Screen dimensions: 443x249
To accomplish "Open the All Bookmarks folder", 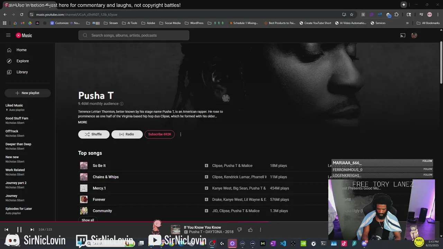I will pyautogui.click(x=428, y=23).
